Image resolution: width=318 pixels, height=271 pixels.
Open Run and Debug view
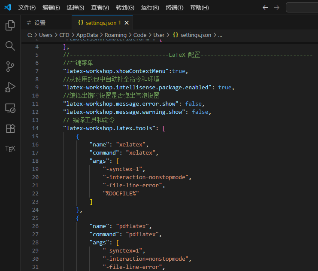(x=10, y=87)
